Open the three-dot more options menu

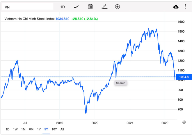coord(185,7)
